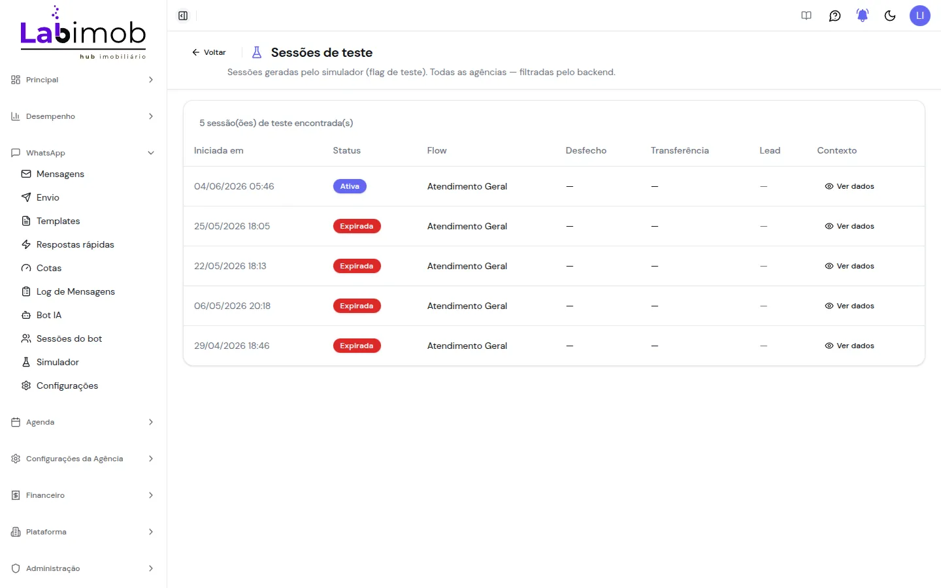
Task: View data for 22/05/2026 18:13 session
Action: click(x=850, y=266)
